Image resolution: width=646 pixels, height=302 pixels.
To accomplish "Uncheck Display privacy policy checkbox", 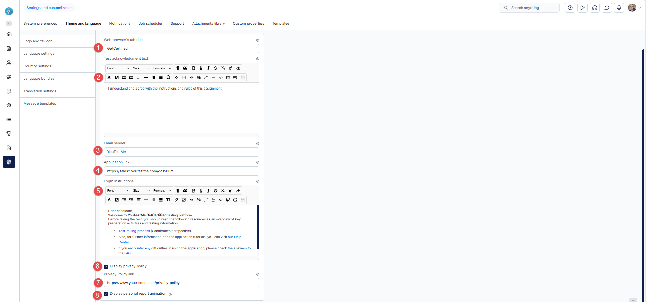I will [x=106, y=267].
